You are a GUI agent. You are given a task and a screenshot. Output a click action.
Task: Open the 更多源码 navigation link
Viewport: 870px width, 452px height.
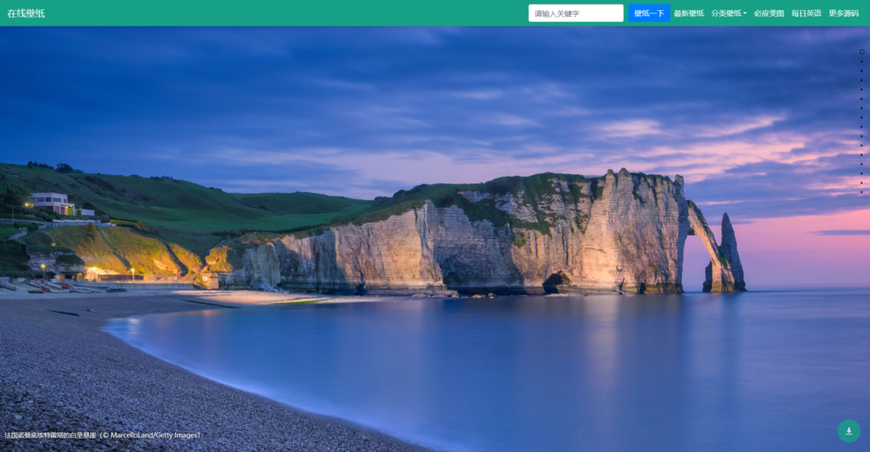(844, 14)
